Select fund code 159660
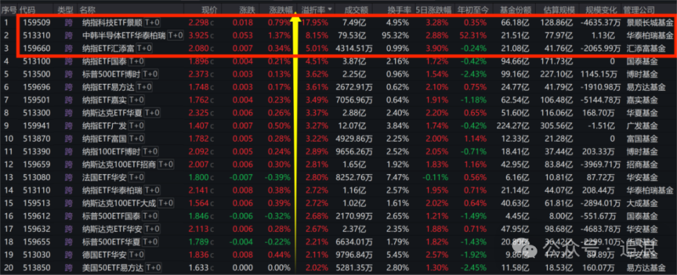The width and height of the screenshot is (677, 275). coord(37,49)
